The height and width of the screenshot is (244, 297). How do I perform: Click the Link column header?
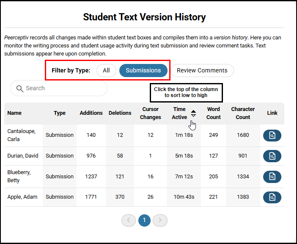tap(272, 113)
